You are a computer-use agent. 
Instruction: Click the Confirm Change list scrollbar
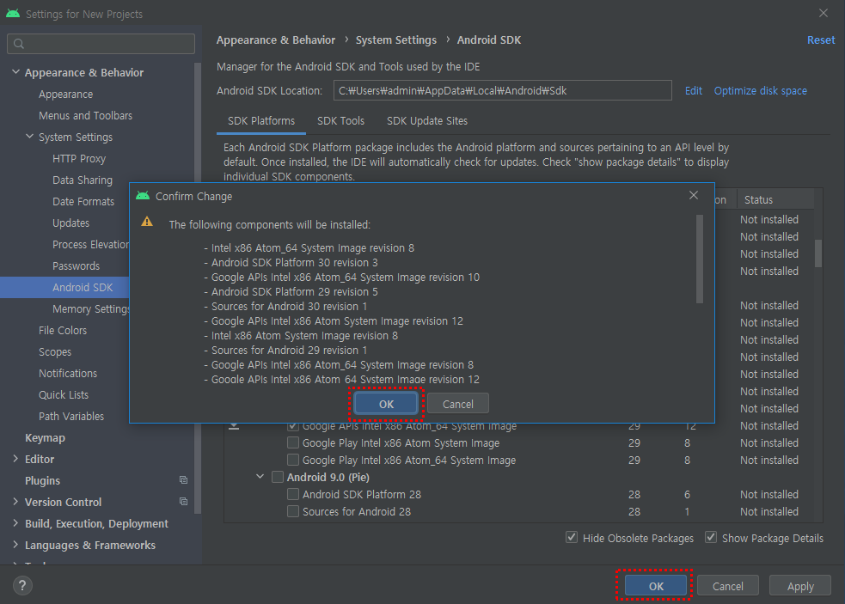(700, 259)
